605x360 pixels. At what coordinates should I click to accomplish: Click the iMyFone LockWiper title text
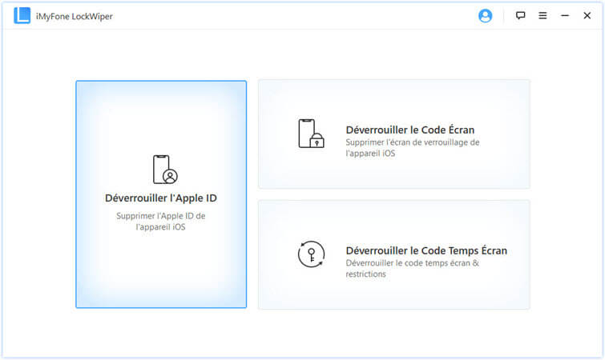[x=74, y=16]
